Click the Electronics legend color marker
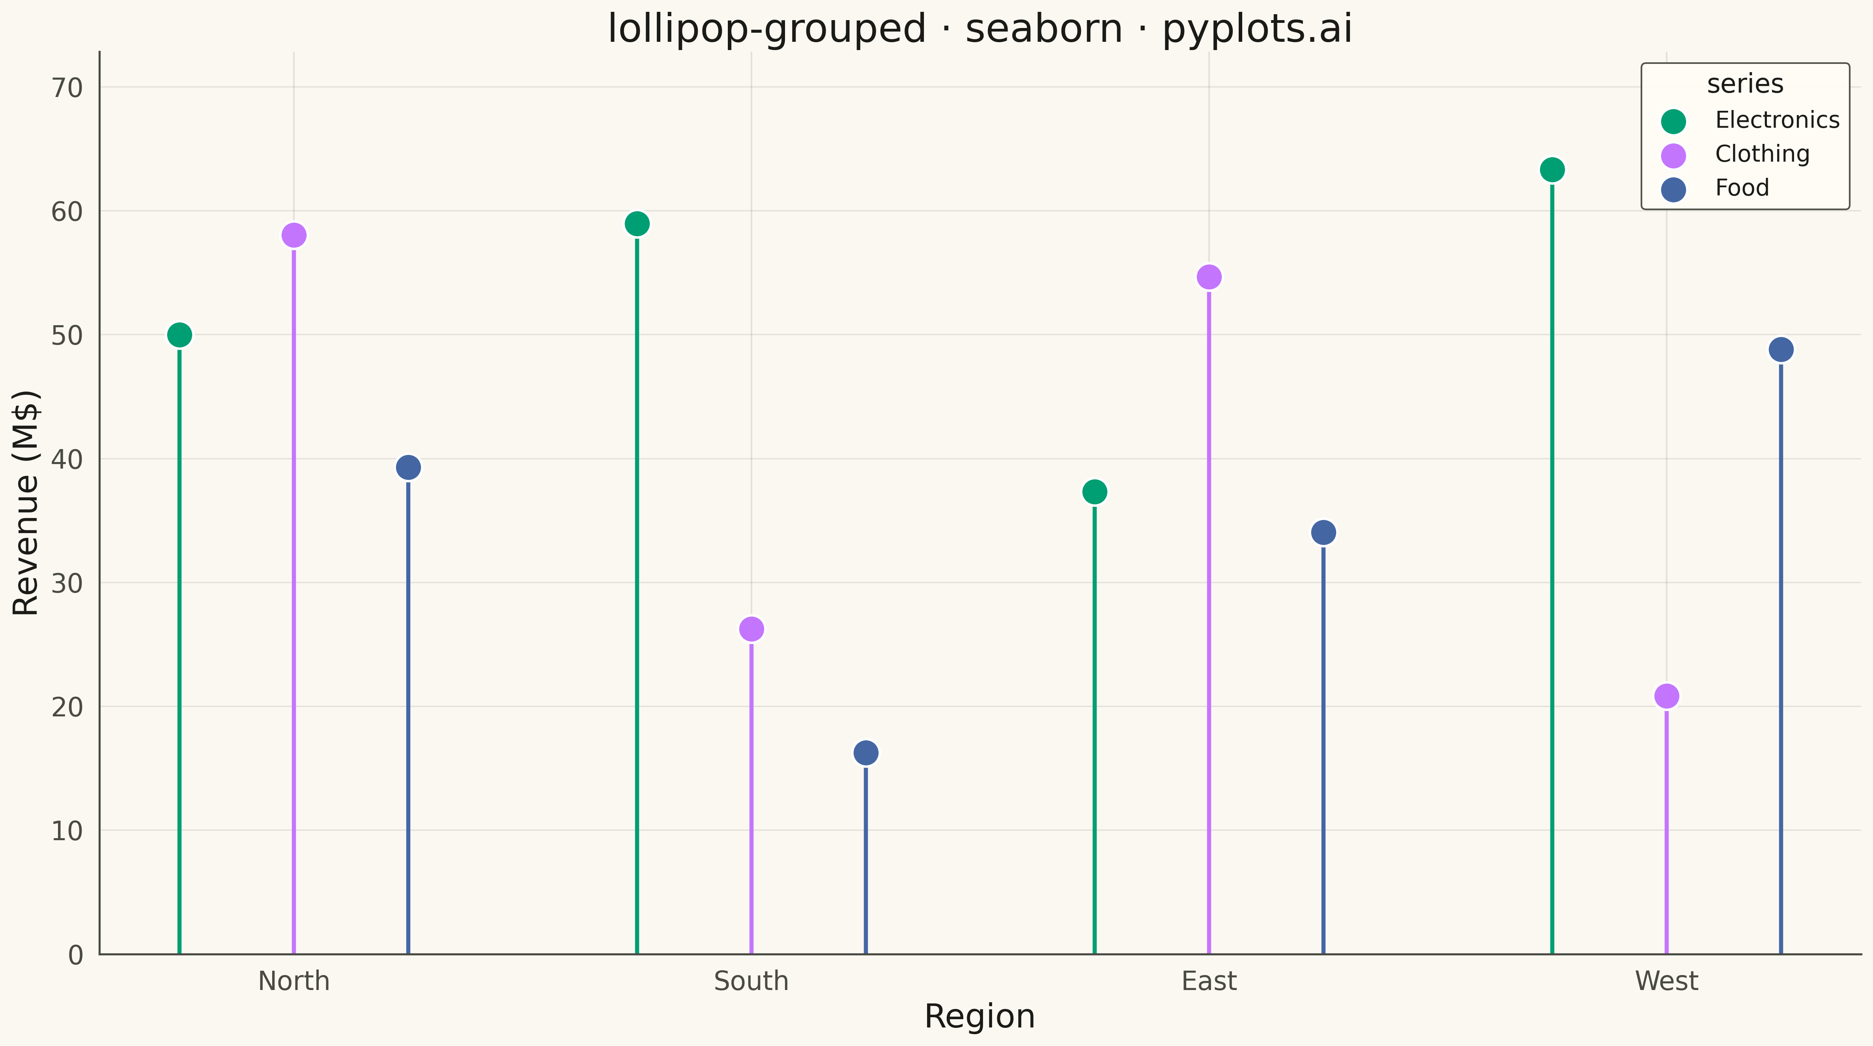The image size is (1873, 1046). click(1674, 121)
